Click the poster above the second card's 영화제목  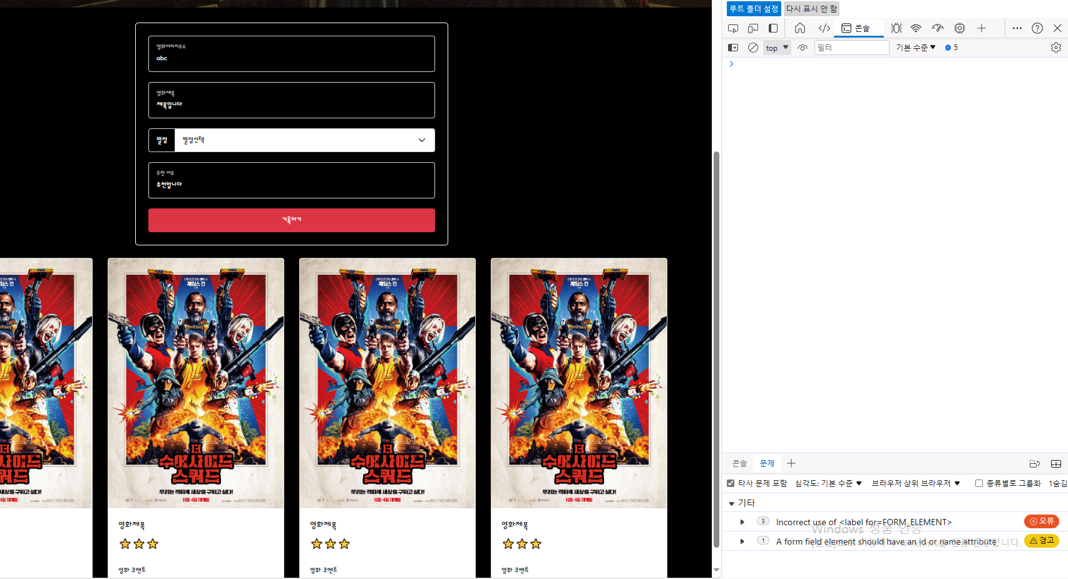click(196, 383)
